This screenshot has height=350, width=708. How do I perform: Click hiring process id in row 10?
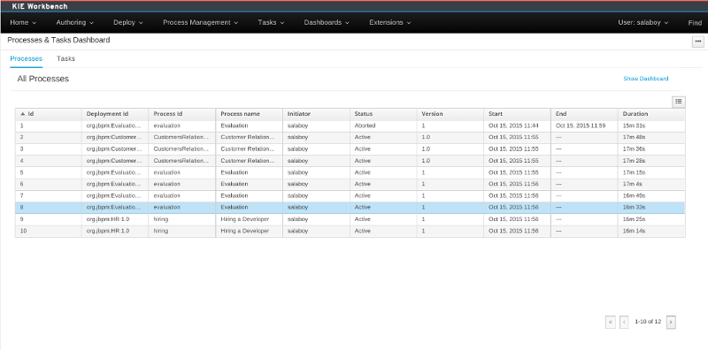[x=161, y=231]
